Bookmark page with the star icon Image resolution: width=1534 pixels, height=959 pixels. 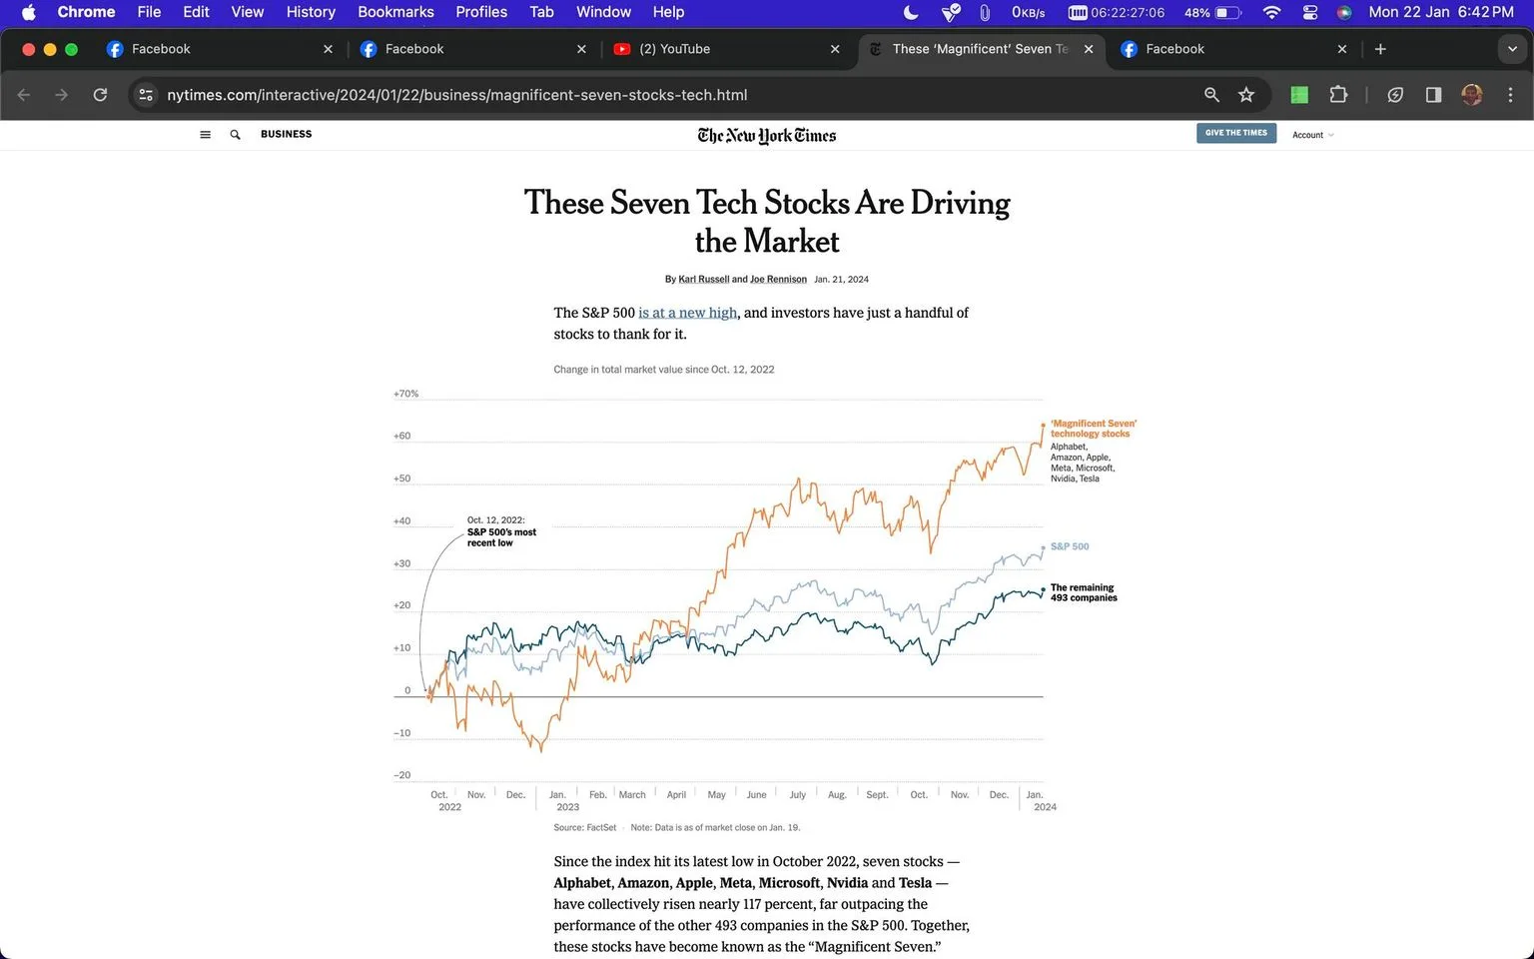point(1246,95)
